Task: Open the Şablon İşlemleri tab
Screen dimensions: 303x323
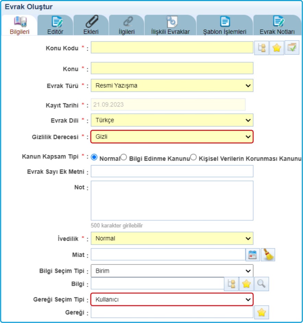Action: 225,25
